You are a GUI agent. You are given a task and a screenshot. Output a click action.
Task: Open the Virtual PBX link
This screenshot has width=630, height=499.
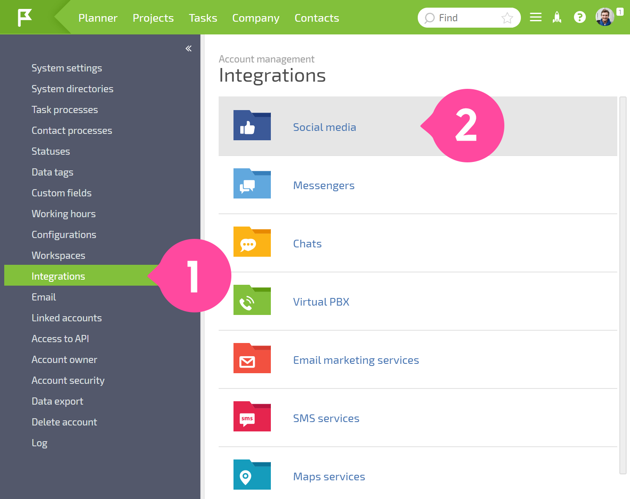[x=321, y=302]
